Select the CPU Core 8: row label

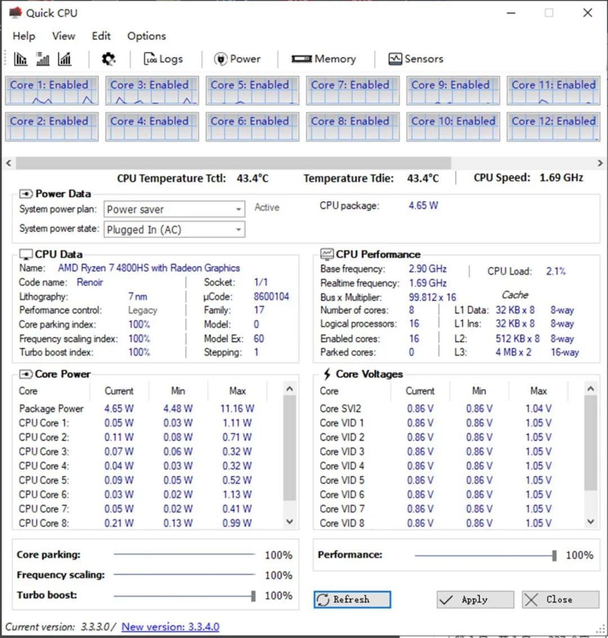pyautogui.click(x=44, y=523)
